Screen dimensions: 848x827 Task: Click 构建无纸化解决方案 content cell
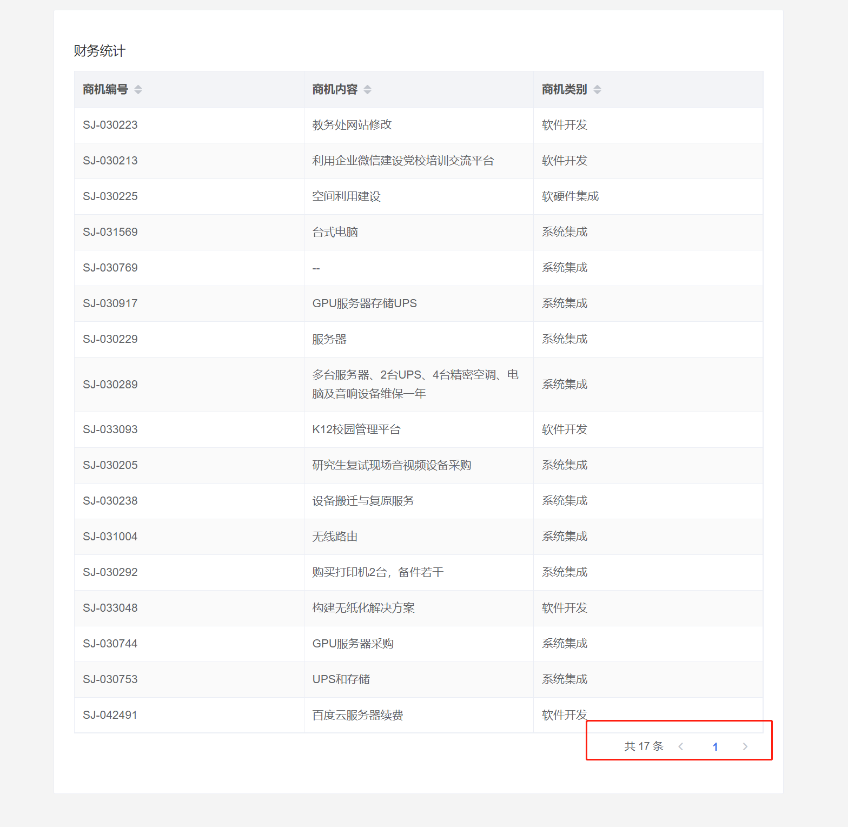419,608
